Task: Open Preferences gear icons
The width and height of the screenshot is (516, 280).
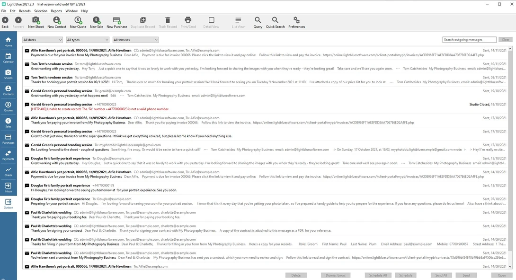Action: point(296,22)
